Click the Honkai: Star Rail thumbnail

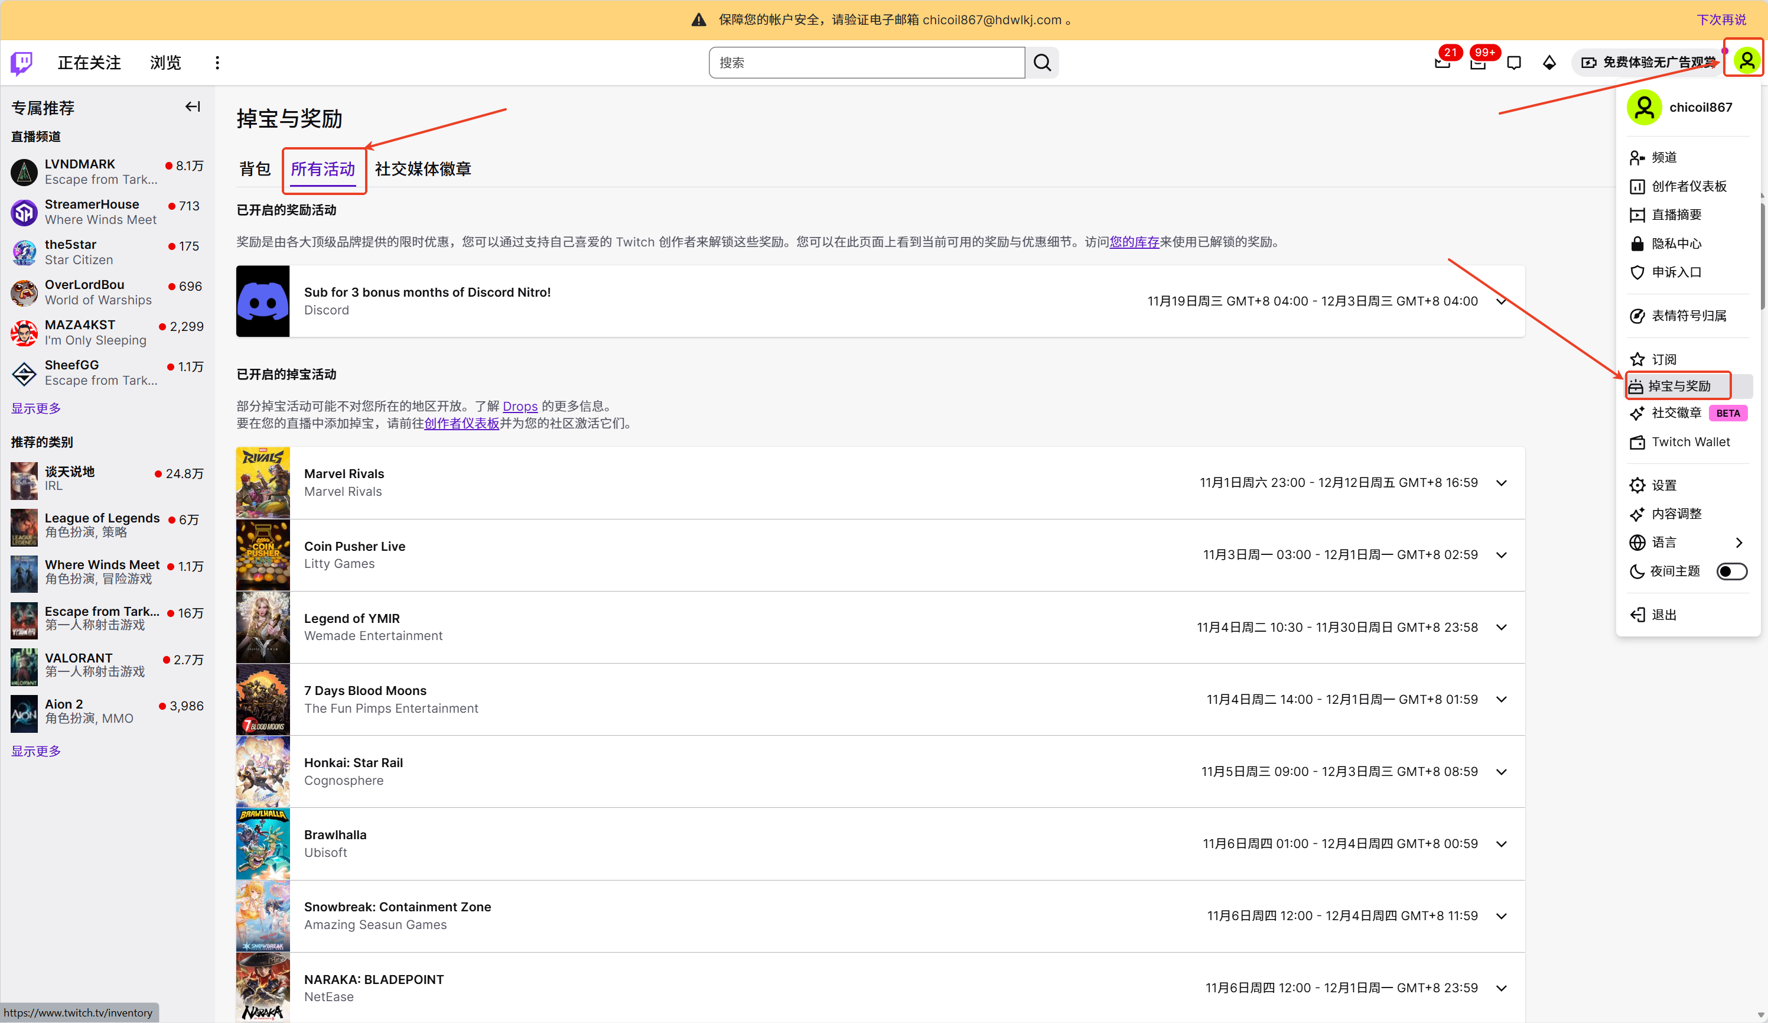pos(263,771)
